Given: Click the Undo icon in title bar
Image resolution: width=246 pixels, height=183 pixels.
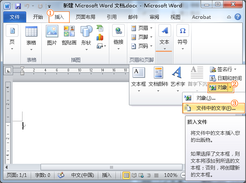Looking at the screenshot, I should [27, 6].
